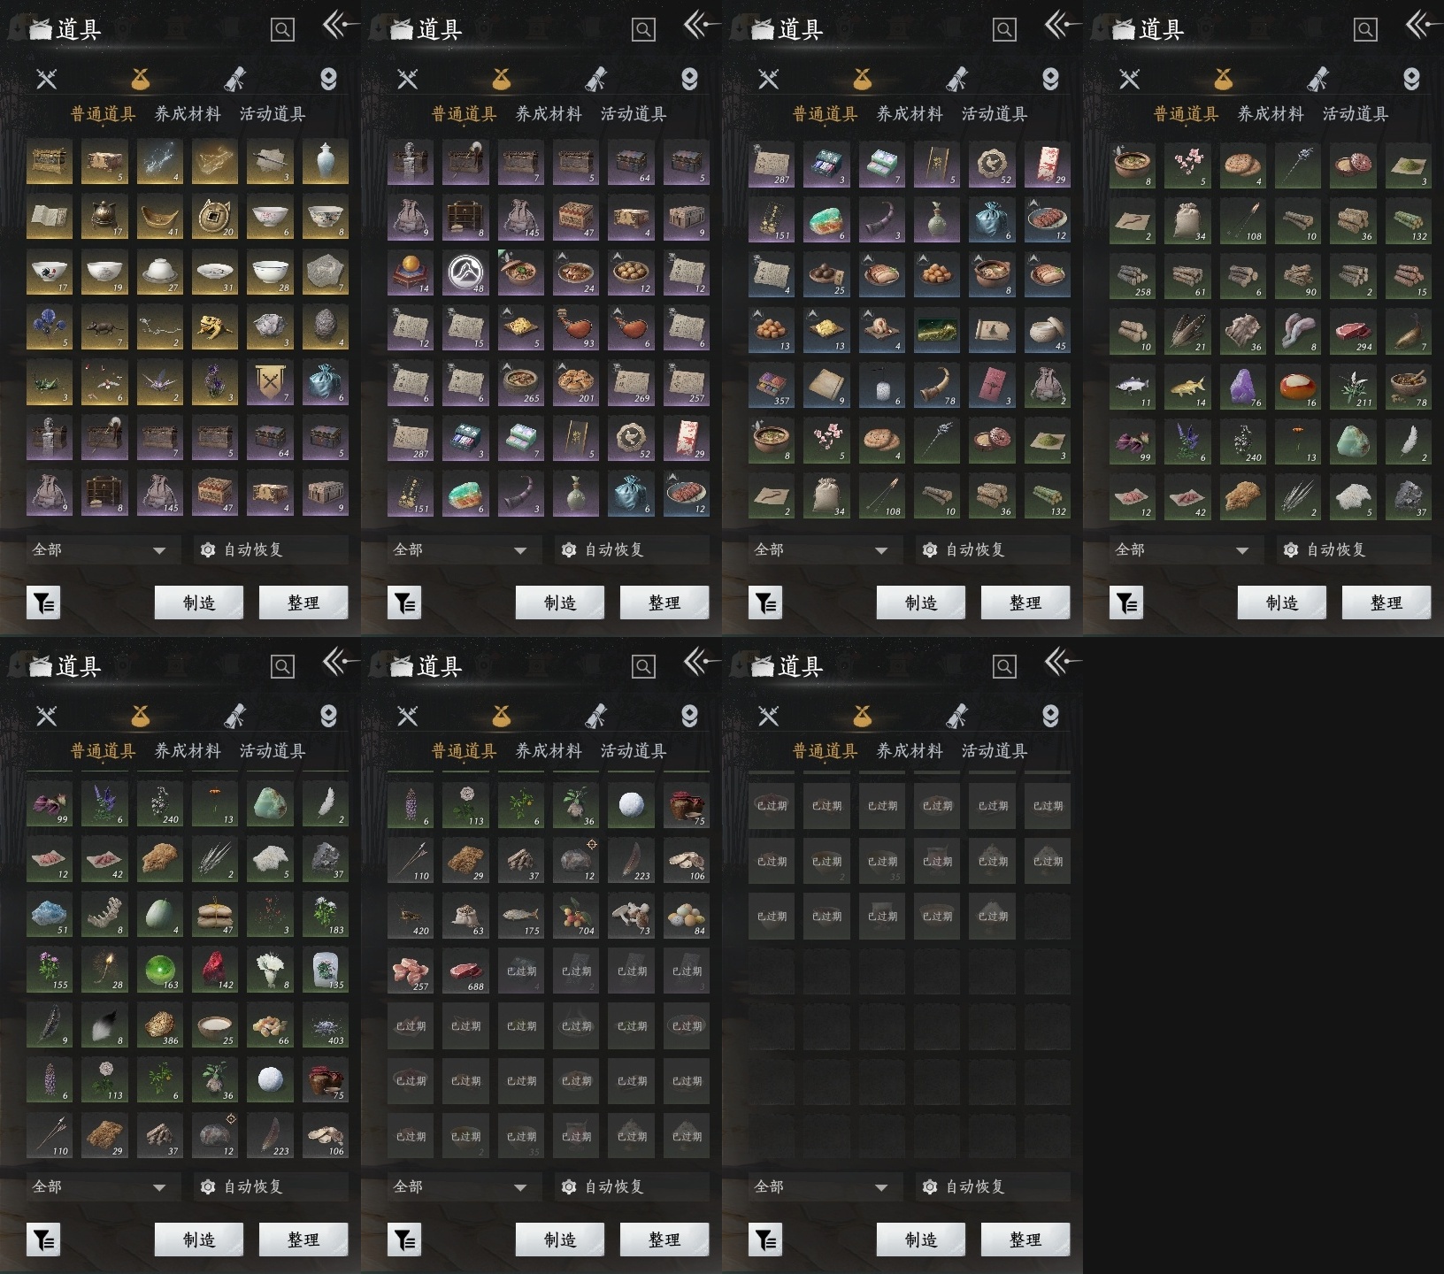Select the fish item with count 175
Viewport: 1444px width, 1274px height.
pyautogui.click(x=521, y=916)
